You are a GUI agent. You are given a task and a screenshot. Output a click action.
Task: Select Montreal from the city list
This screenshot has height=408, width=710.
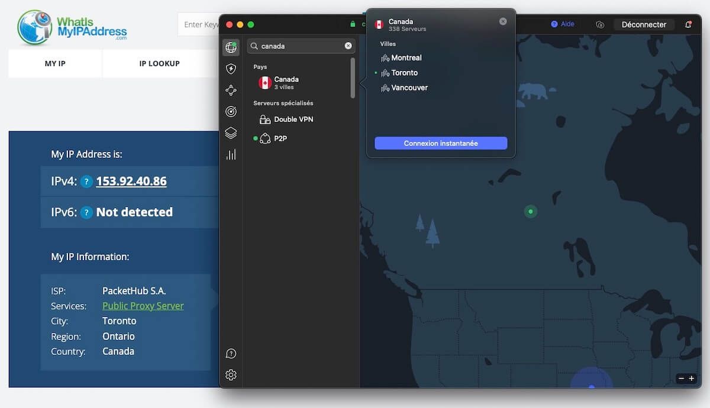406,58
